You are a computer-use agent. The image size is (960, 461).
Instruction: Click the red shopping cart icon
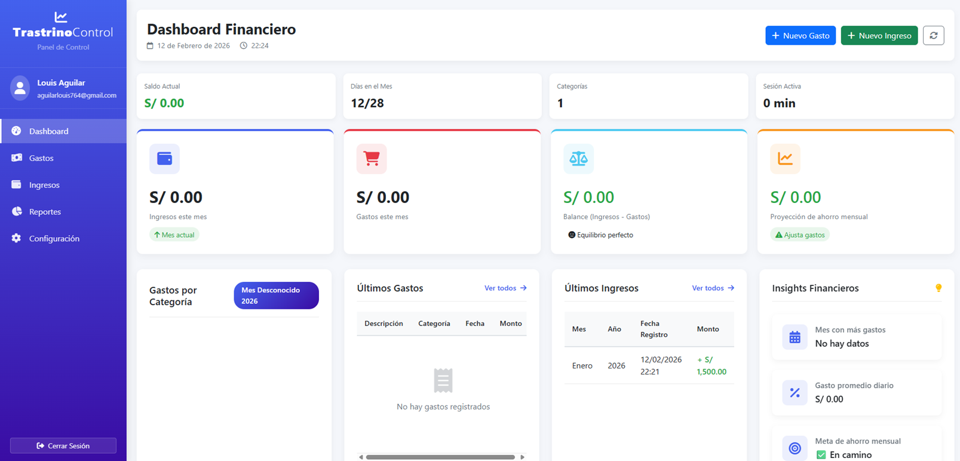tap(372, 159)
